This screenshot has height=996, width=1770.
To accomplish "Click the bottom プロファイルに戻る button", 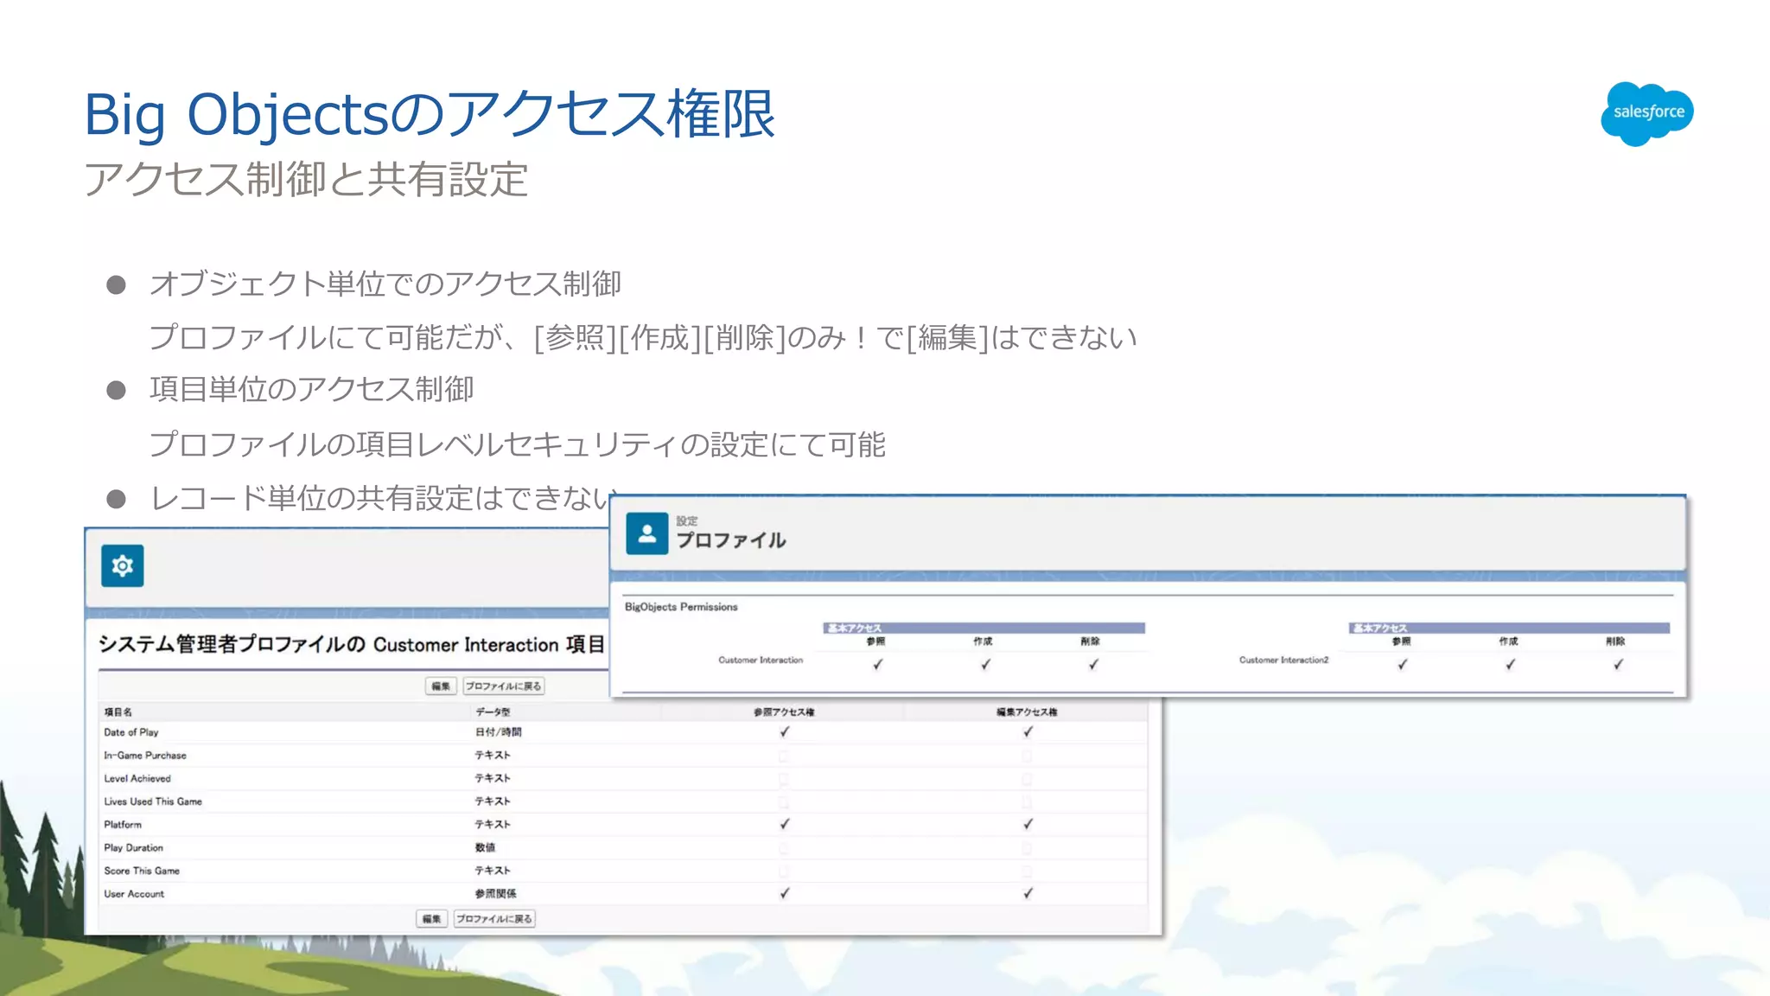I will (x=493, y=919).
